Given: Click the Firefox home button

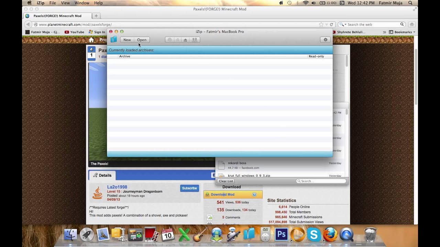Looking at the screenshot, I should [x=412, y=24].
